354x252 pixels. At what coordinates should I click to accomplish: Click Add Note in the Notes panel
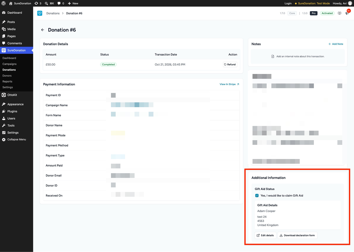tap(336, 44)
